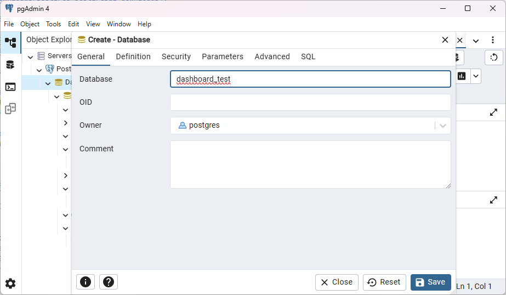Open the tab list chevron at top right
506x295 pixels.
(x=476, y=41)
